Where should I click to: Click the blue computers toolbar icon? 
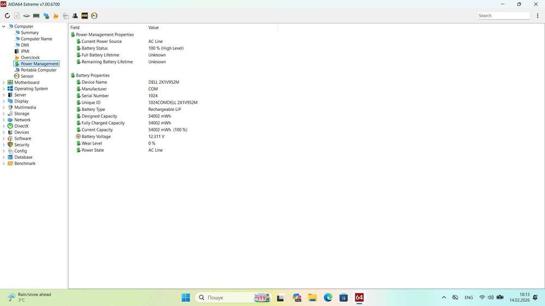point(46,16)
